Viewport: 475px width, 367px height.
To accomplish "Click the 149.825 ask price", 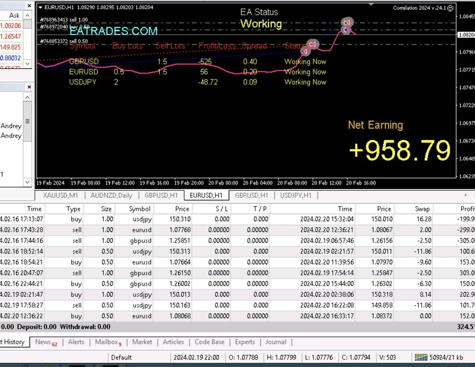I will pyautogui.click(x=11, y=47).
